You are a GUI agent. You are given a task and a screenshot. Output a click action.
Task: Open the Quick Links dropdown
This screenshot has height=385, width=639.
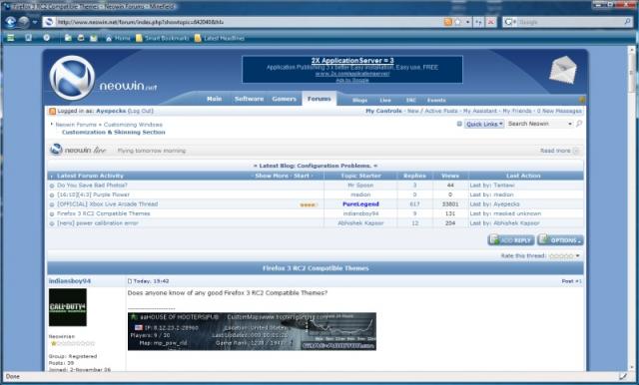484,124
